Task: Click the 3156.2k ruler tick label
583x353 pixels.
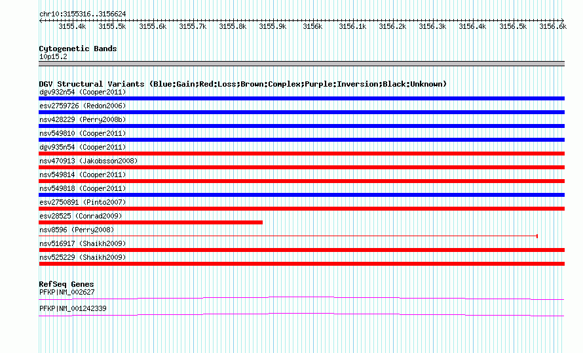Action: (x=392, y=26)
